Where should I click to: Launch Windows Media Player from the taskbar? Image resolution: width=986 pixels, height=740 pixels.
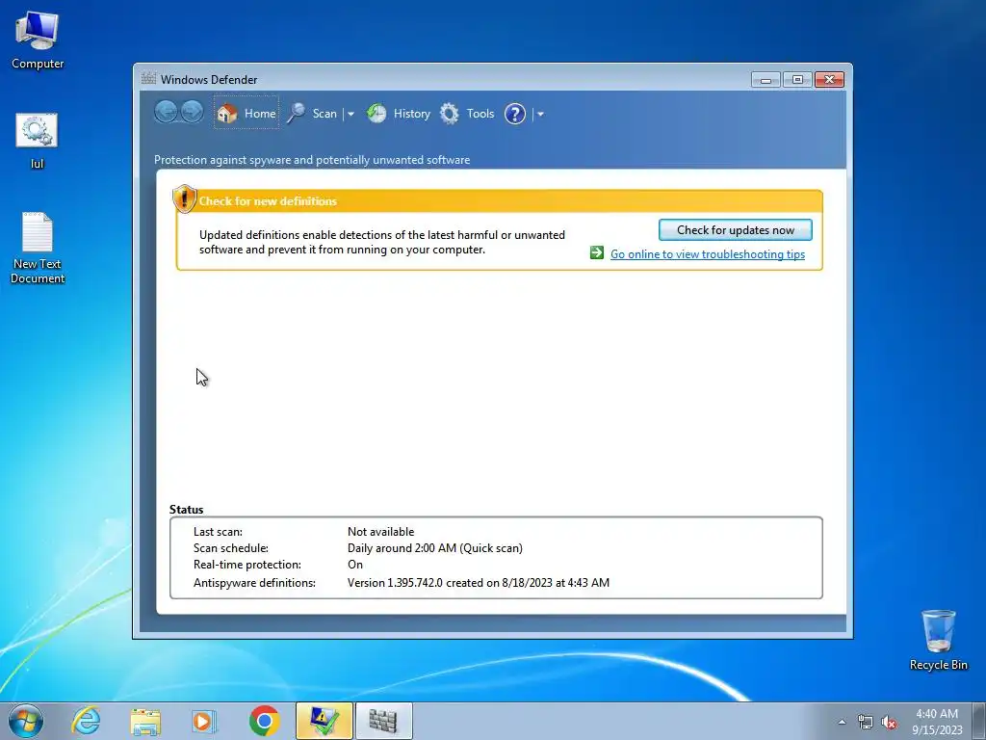204,721
